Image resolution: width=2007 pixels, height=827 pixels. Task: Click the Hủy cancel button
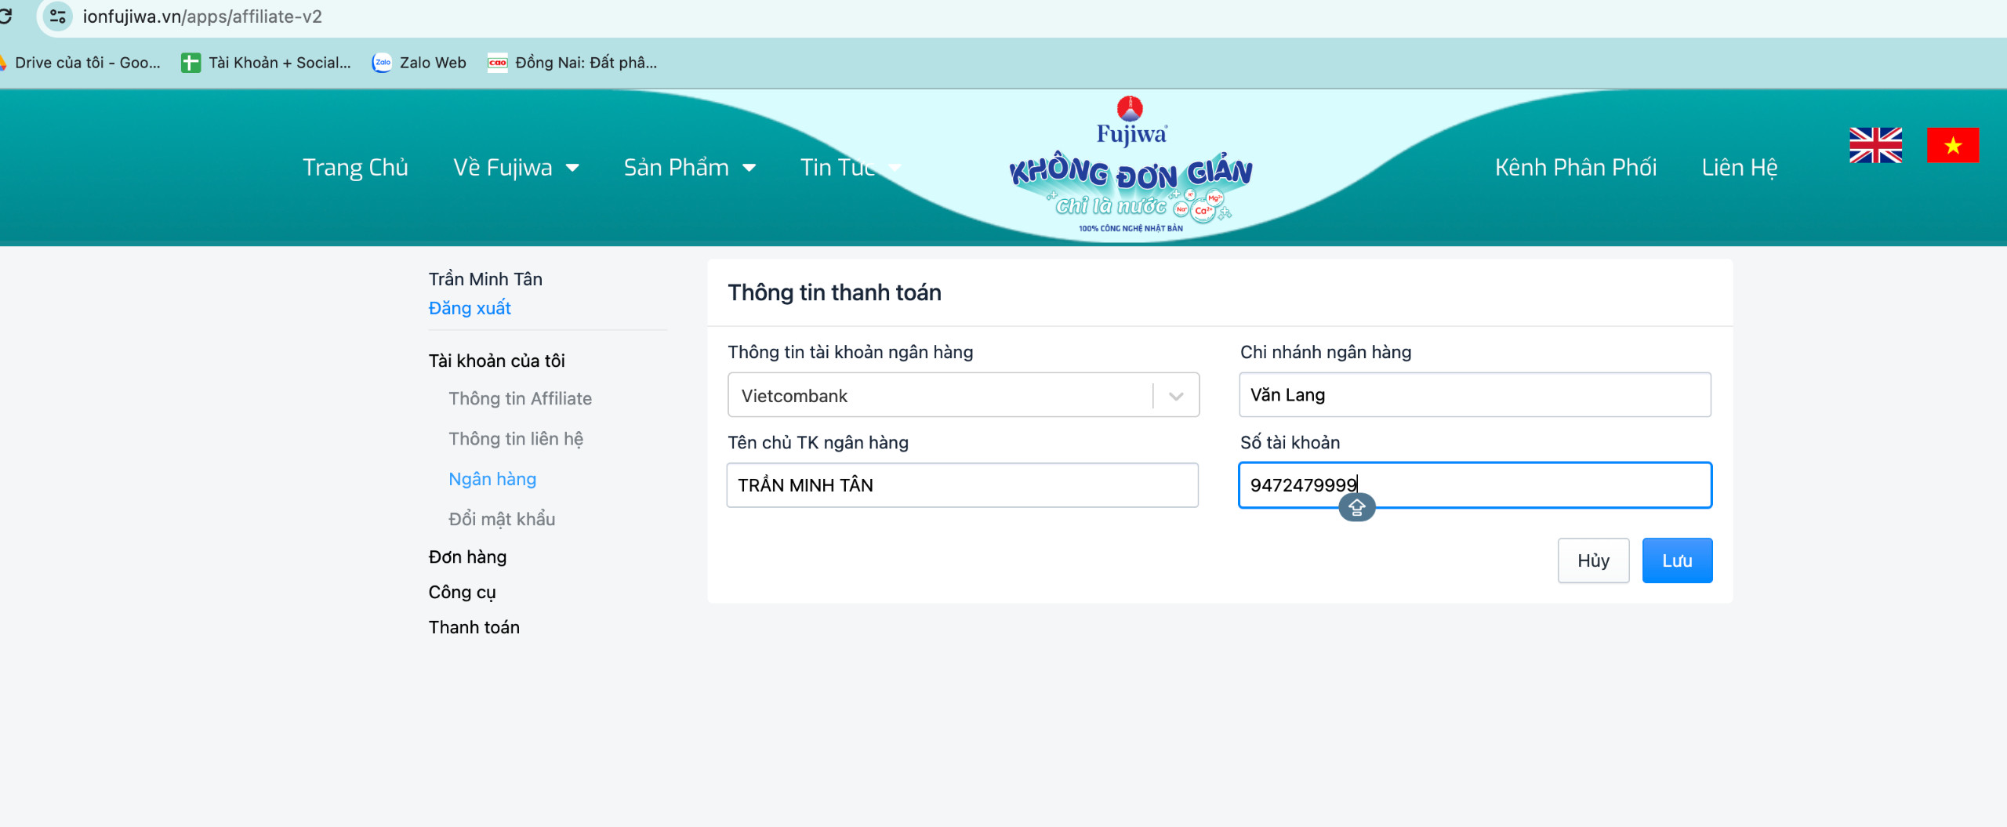[1593, 560]
